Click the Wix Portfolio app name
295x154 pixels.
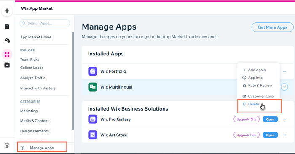tap(113, 71)
